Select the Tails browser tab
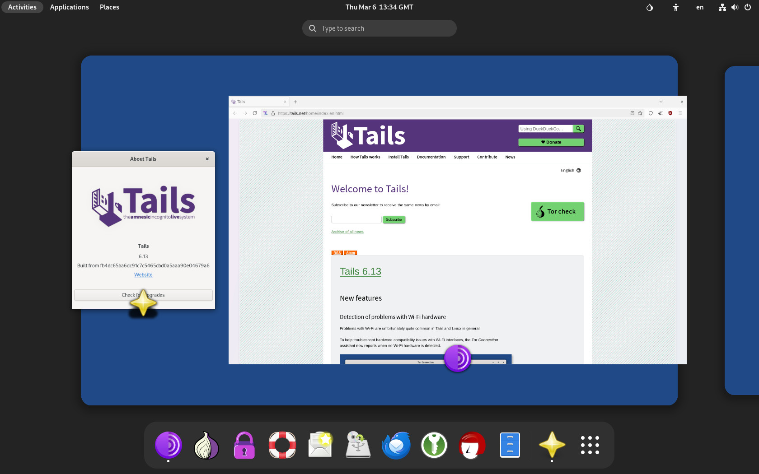This screenshot has width=759, height=474. tap(259, 102)
